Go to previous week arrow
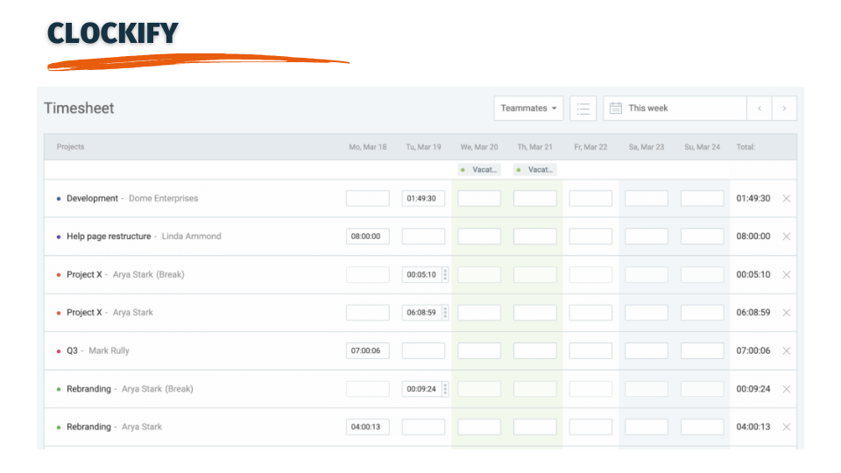This screenshot has height=473, width=841. point(760,109)
